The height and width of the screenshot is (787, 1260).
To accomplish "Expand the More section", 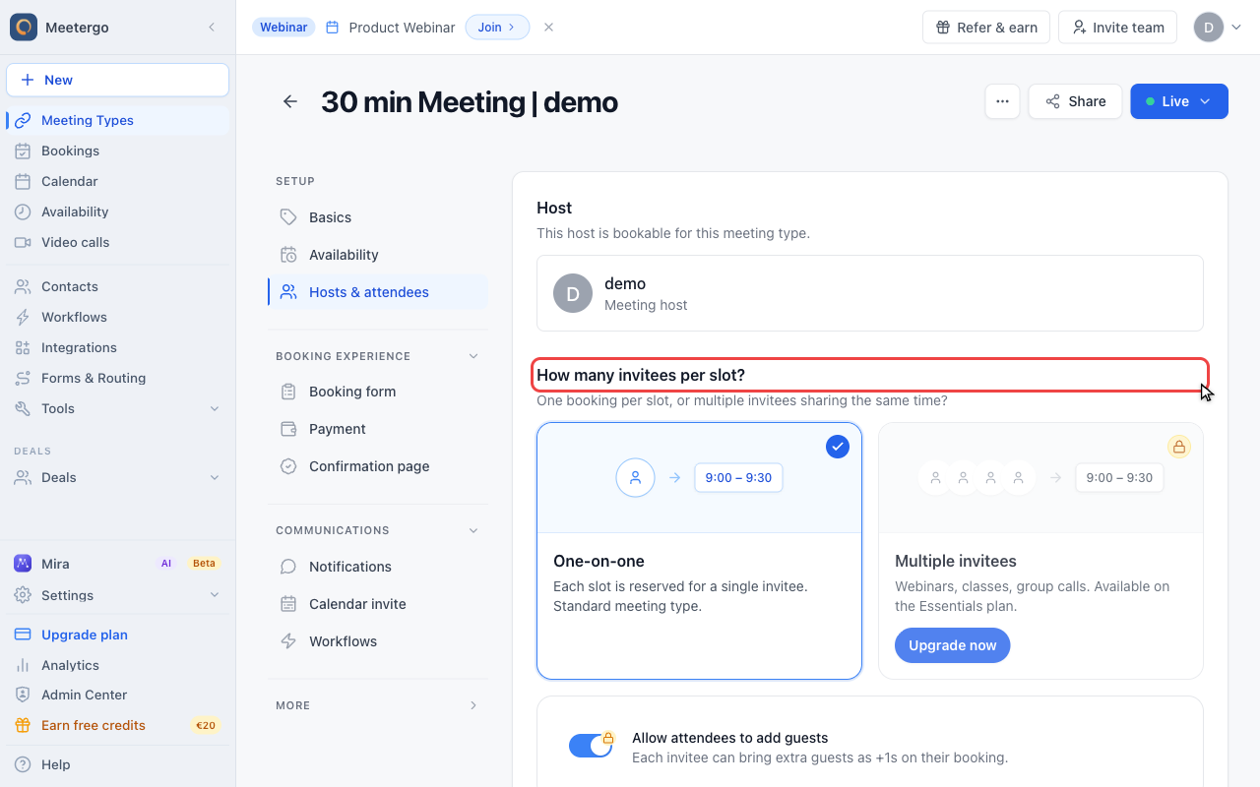I will (473, 705).
